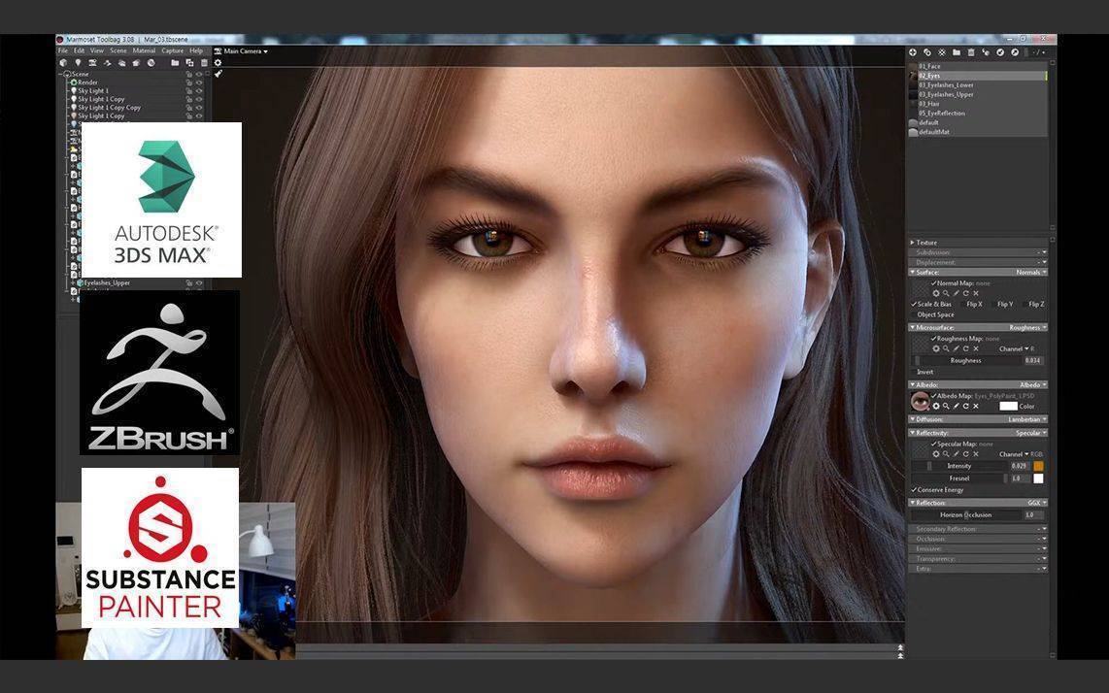This screenshot has height=693, width=1109.
Task: Click the magnifier icon under Roughness Map
Action: point(946,346)
